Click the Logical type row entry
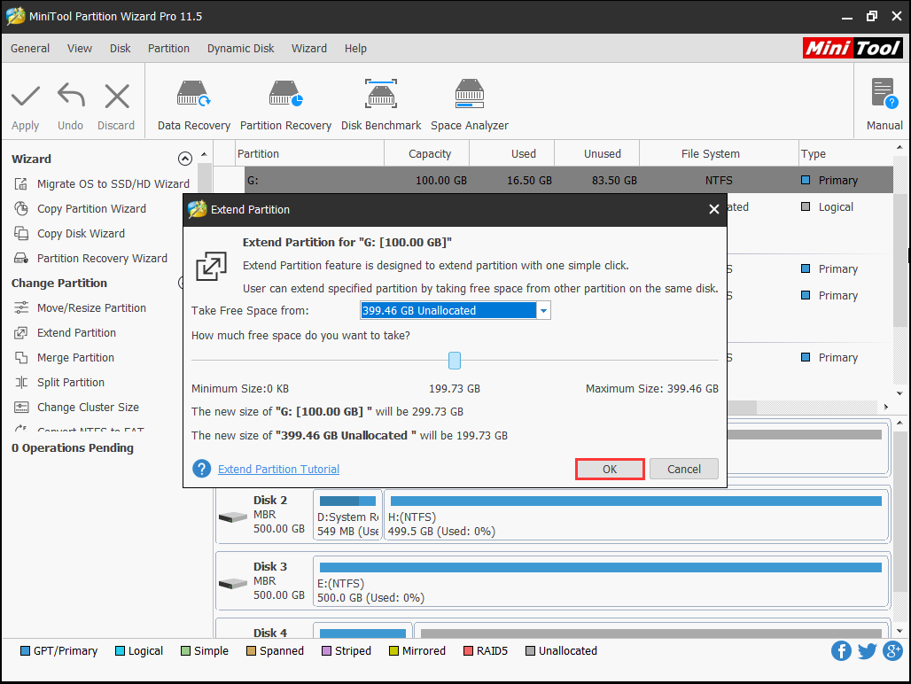 [x=828, y=206]
